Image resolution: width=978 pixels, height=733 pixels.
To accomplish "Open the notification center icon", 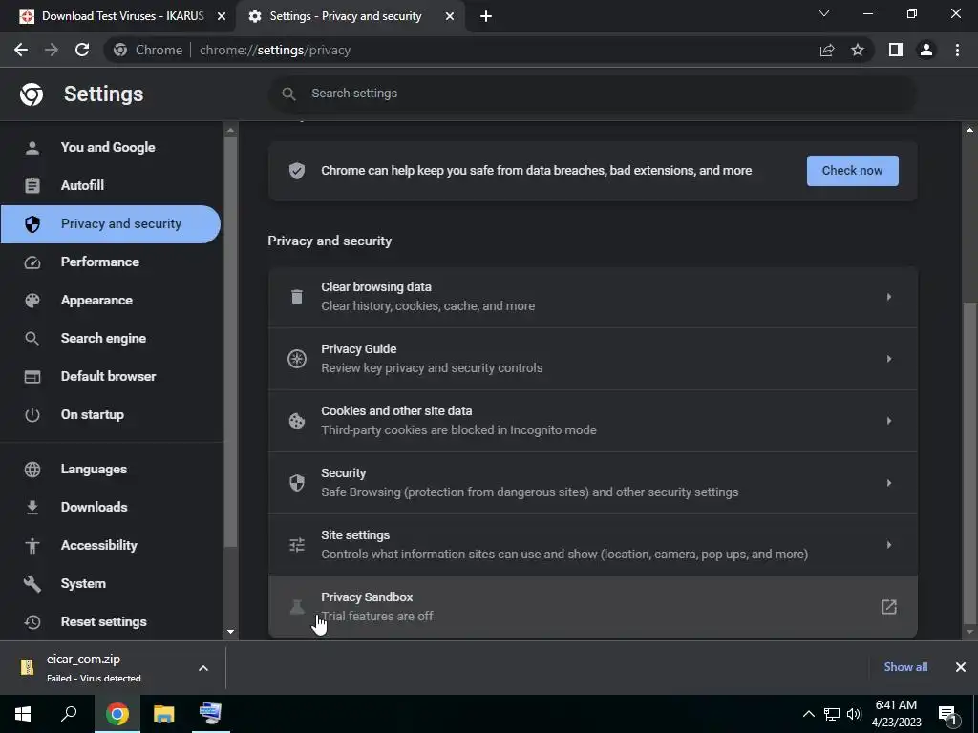I will [x=947, y=715].
